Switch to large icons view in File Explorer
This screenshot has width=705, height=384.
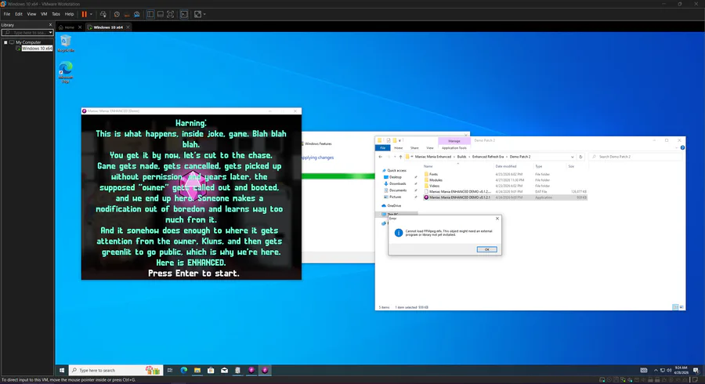click(x=681, y=307)
